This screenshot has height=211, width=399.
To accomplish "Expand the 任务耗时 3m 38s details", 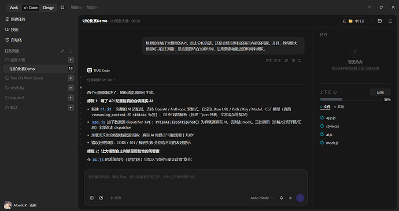I will [101, 80].
